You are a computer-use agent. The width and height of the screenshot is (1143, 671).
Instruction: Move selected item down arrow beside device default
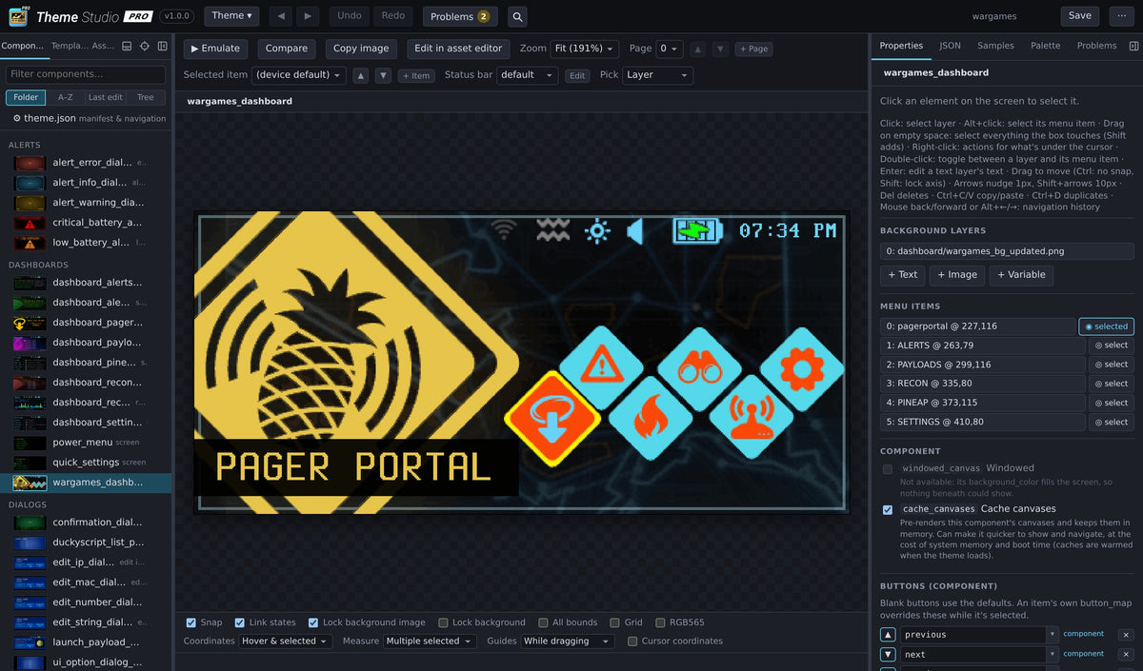point(383,75)
